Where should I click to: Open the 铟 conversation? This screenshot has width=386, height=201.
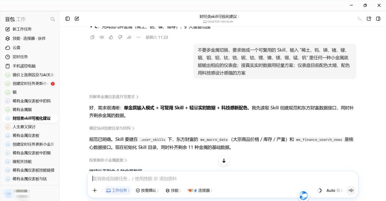(30, 92)
